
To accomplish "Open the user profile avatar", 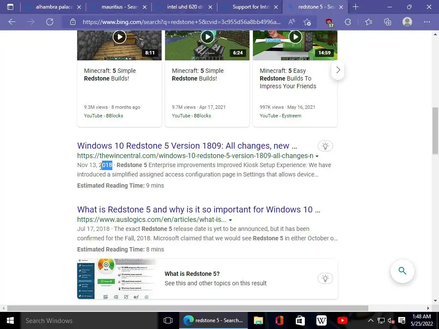I will coord(407,22).
